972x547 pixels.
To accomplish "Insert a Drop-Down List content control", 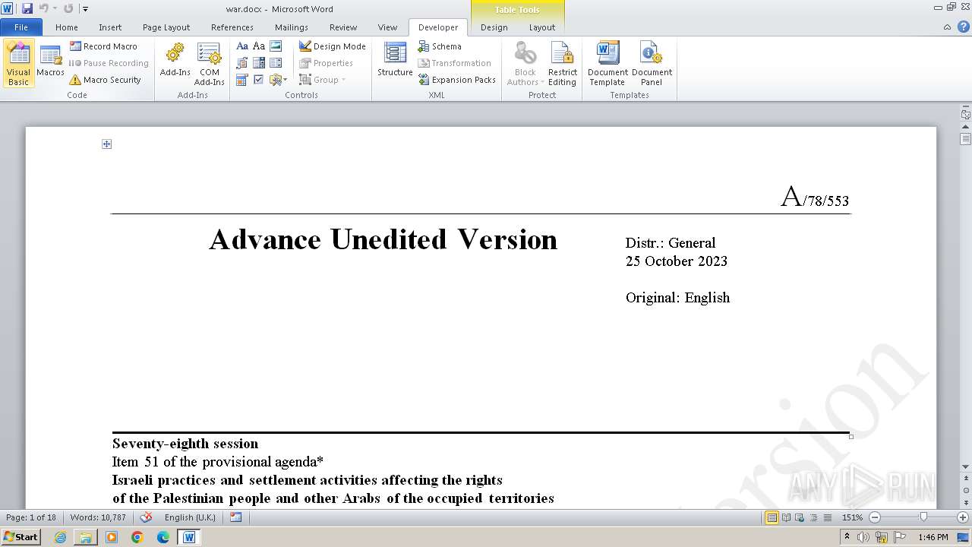I will [276, 63].
